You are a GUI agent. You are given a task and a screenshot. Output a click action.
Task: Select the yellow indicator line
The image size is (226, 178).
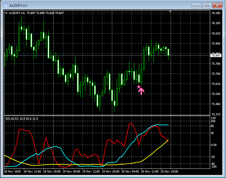[153, 151]
